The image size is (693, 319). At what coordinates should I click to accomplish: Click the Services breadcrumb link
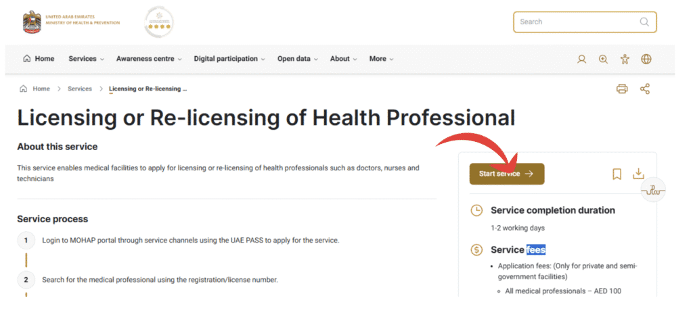(x=80, y=89)
